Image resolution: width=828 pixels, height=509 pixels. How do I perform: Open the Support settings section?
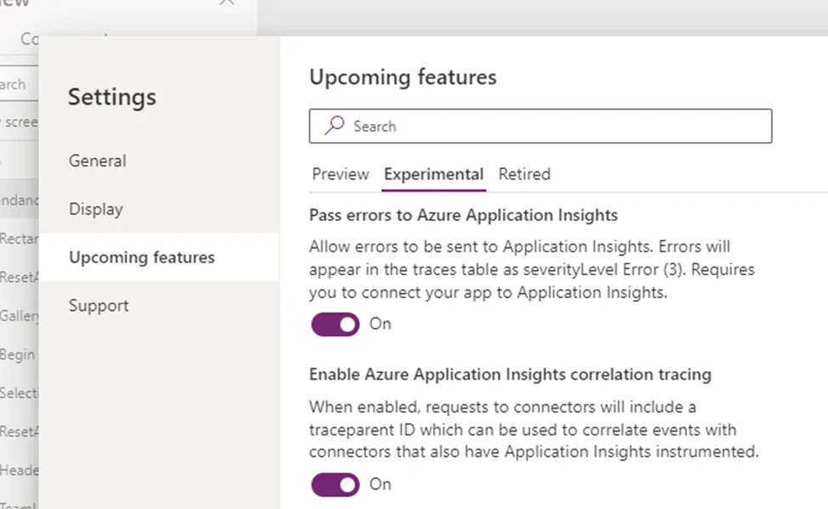tap(98, 305)
